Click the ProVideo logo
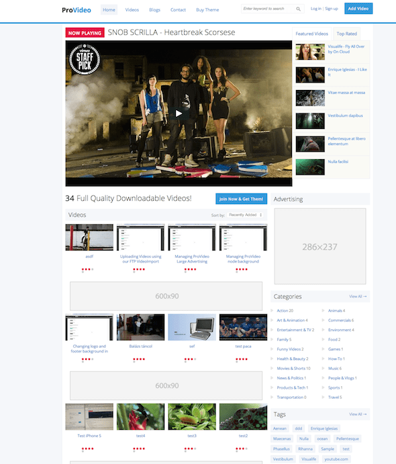Viewport: 396px width, 464px height. pos(77,10)
